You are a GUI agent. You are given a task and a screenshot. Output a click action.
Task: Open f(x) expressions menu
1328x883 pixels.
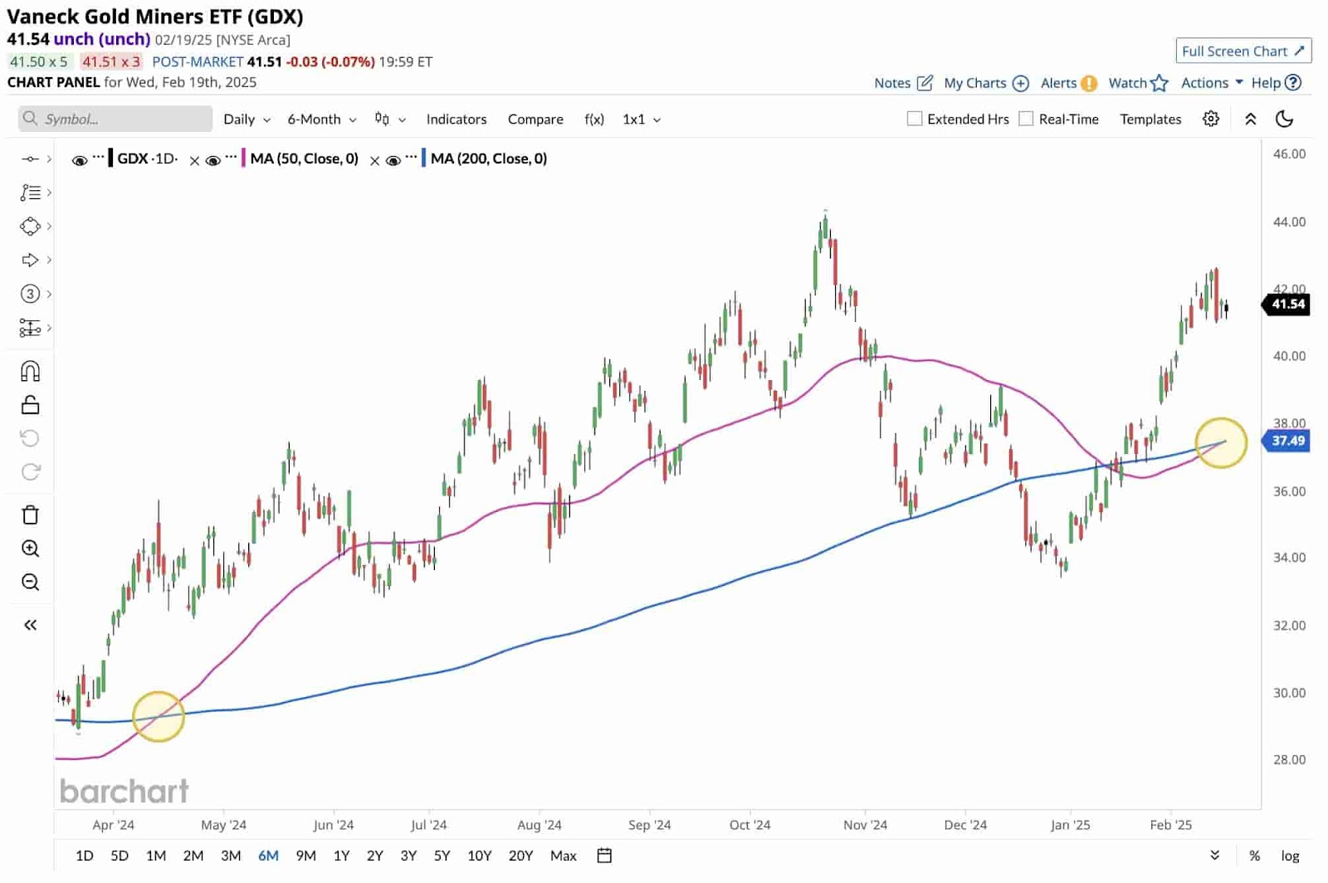594,119
